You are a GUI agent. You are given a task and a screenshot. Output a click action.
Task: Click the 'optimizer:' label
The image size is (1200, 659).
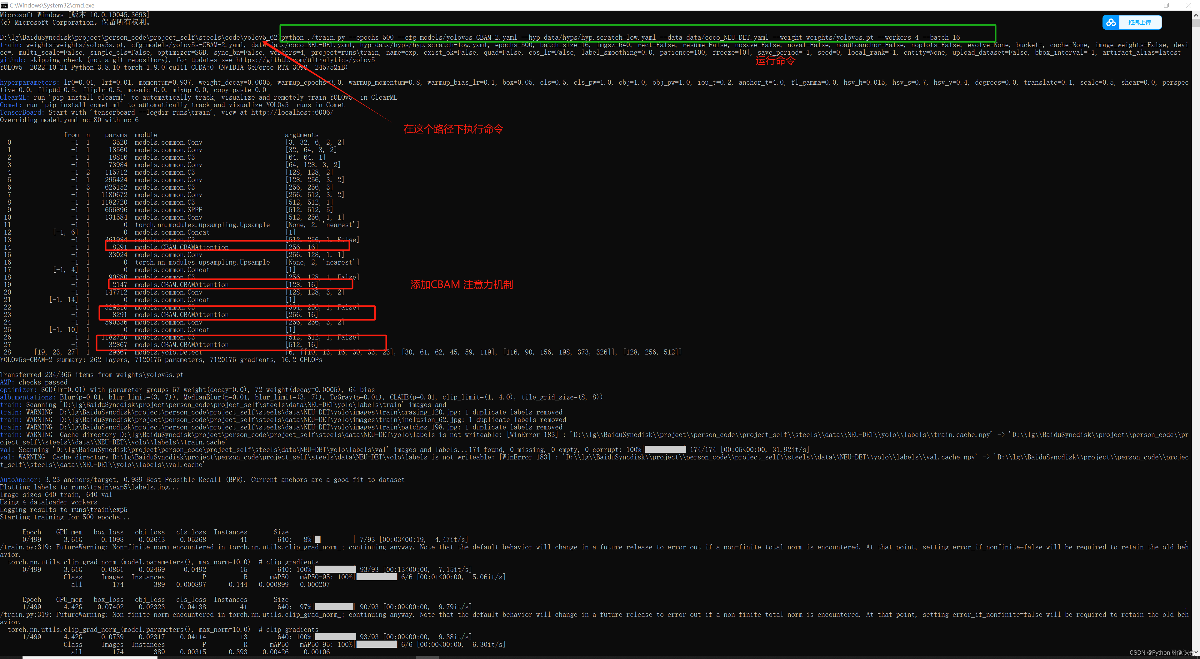click(x=19, y=390)
